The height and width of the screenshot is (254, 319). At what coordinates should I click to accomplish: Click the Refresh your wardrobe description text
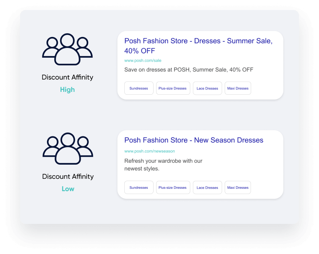(163, 165)
